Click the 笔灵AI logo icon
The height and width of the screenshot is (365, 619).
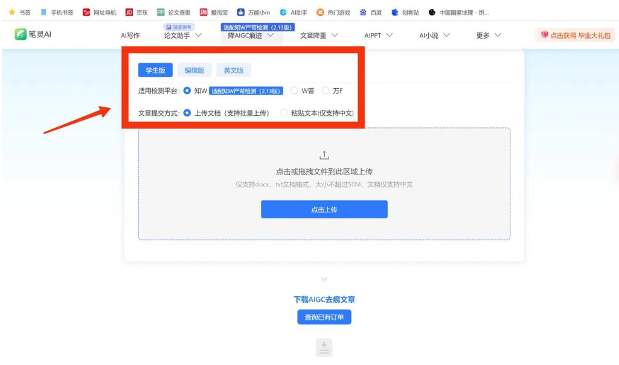pyautogui.click(x=21, y=34)
